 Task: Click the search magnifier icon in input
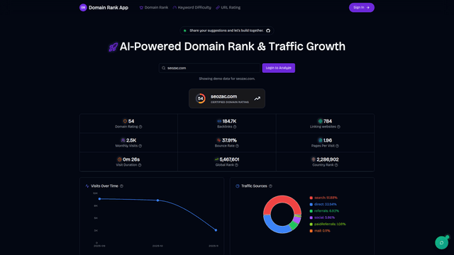164,68
